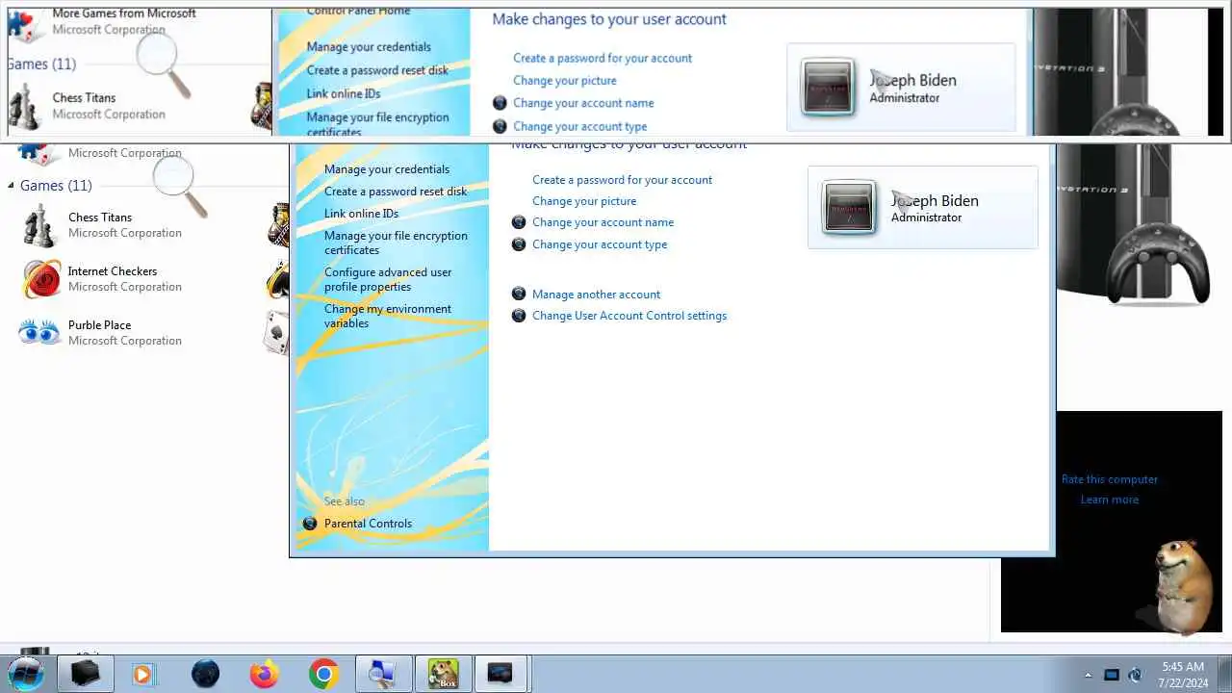
Task: Click Manage your file encryption certificates, lower window
Action: point(396,243)
